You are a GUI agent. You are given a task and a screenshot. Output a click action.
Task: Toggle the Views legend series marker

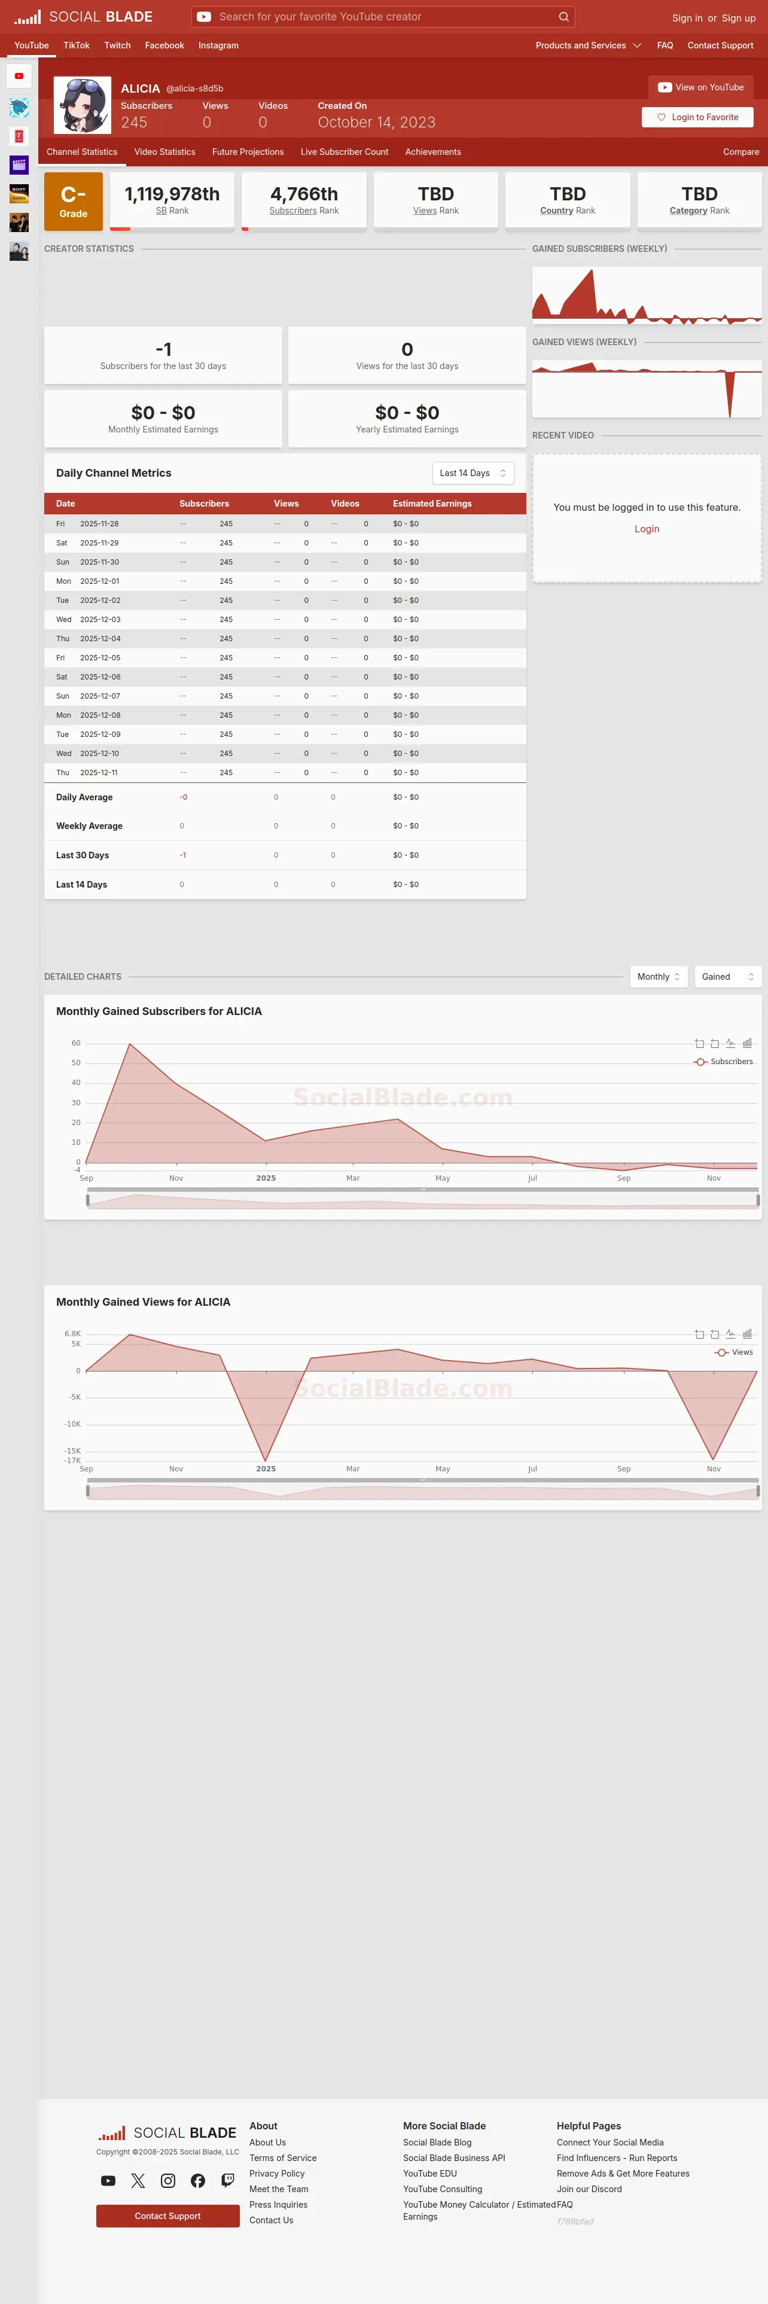[721, 1352]
